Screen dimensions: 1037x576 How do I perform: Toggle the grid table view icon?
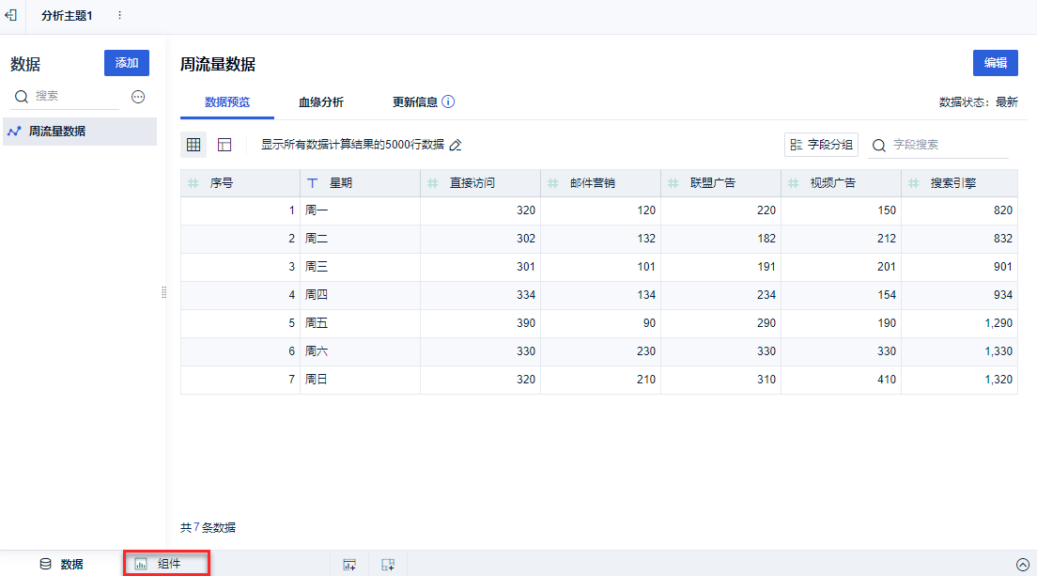coord(193,145)
